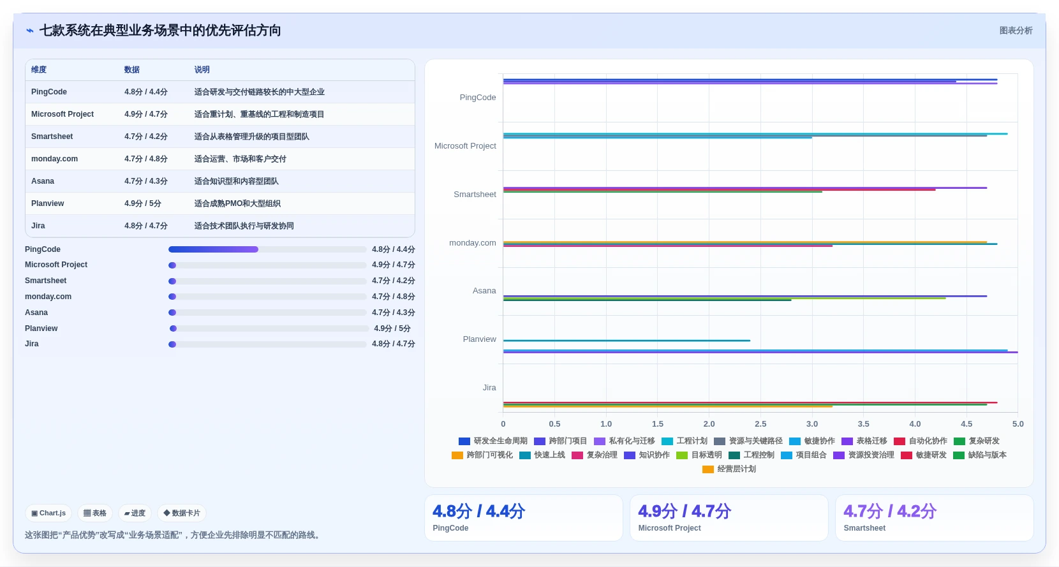Click the description 适合成熟PMO和大型组织
The width and height of the screenshot is (1059, 567).
point(237,203)
